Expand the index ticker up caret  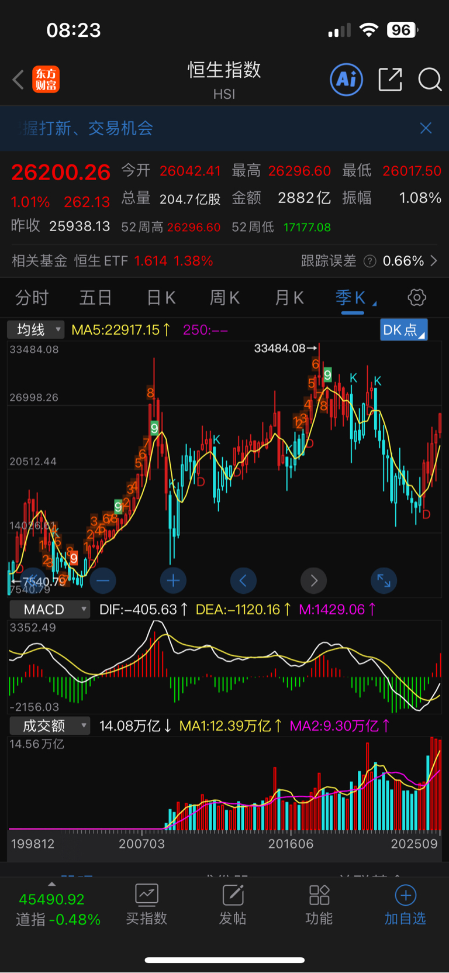(51, 884)
